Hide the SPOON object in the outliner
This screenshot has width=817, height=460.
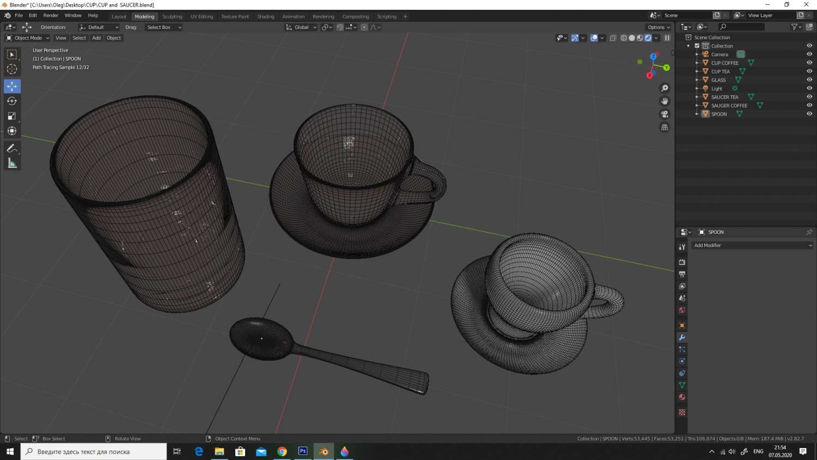(809, 113)
